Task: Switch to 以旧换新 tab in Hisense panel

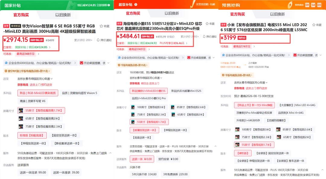Action: 172,13
